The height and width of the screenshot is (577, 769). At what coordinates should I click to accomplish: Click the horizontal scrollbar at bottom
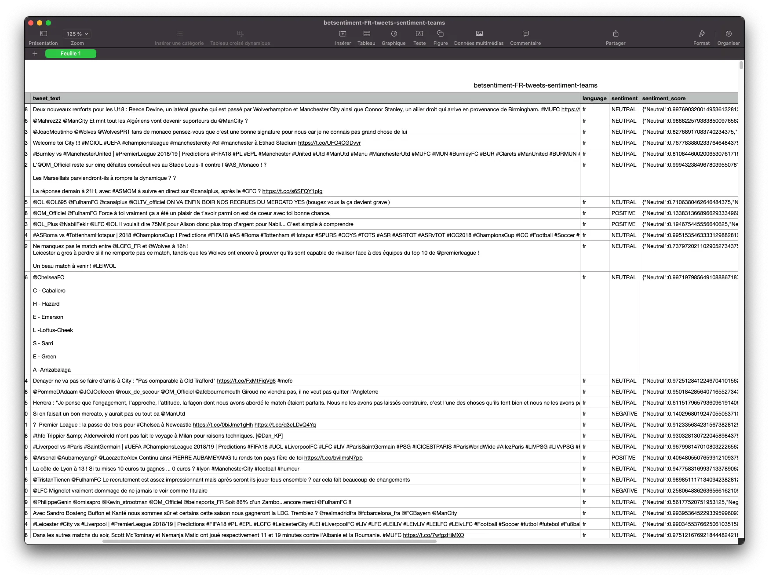[269, 541]
